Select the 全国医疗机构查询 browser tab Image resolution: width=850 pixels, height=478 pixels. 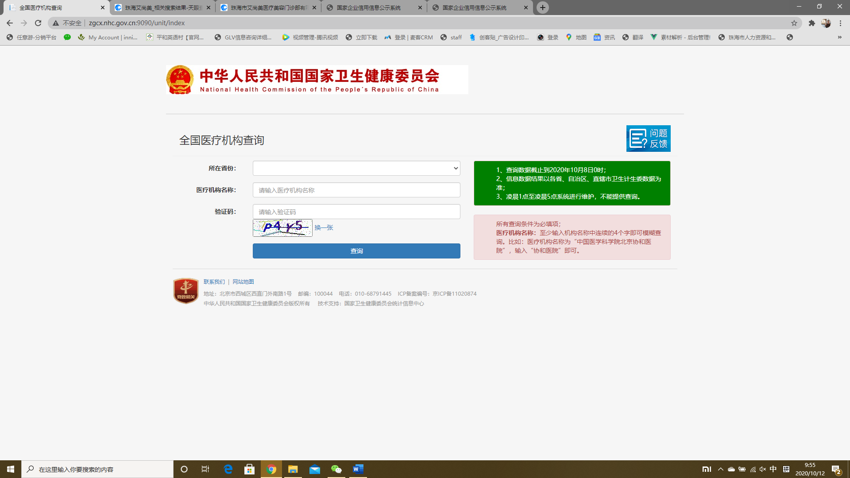pos(57,8)
